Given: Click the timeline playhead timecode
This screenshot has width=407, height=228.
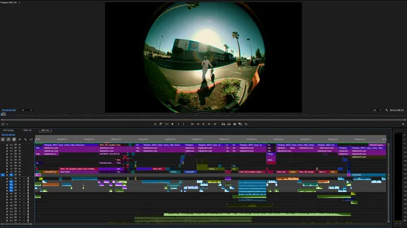Looking at the screenshot, I should pyautogui.click(x=8, y=135).
